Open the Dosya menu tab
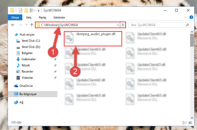197x130 pixels. [15, 17]
